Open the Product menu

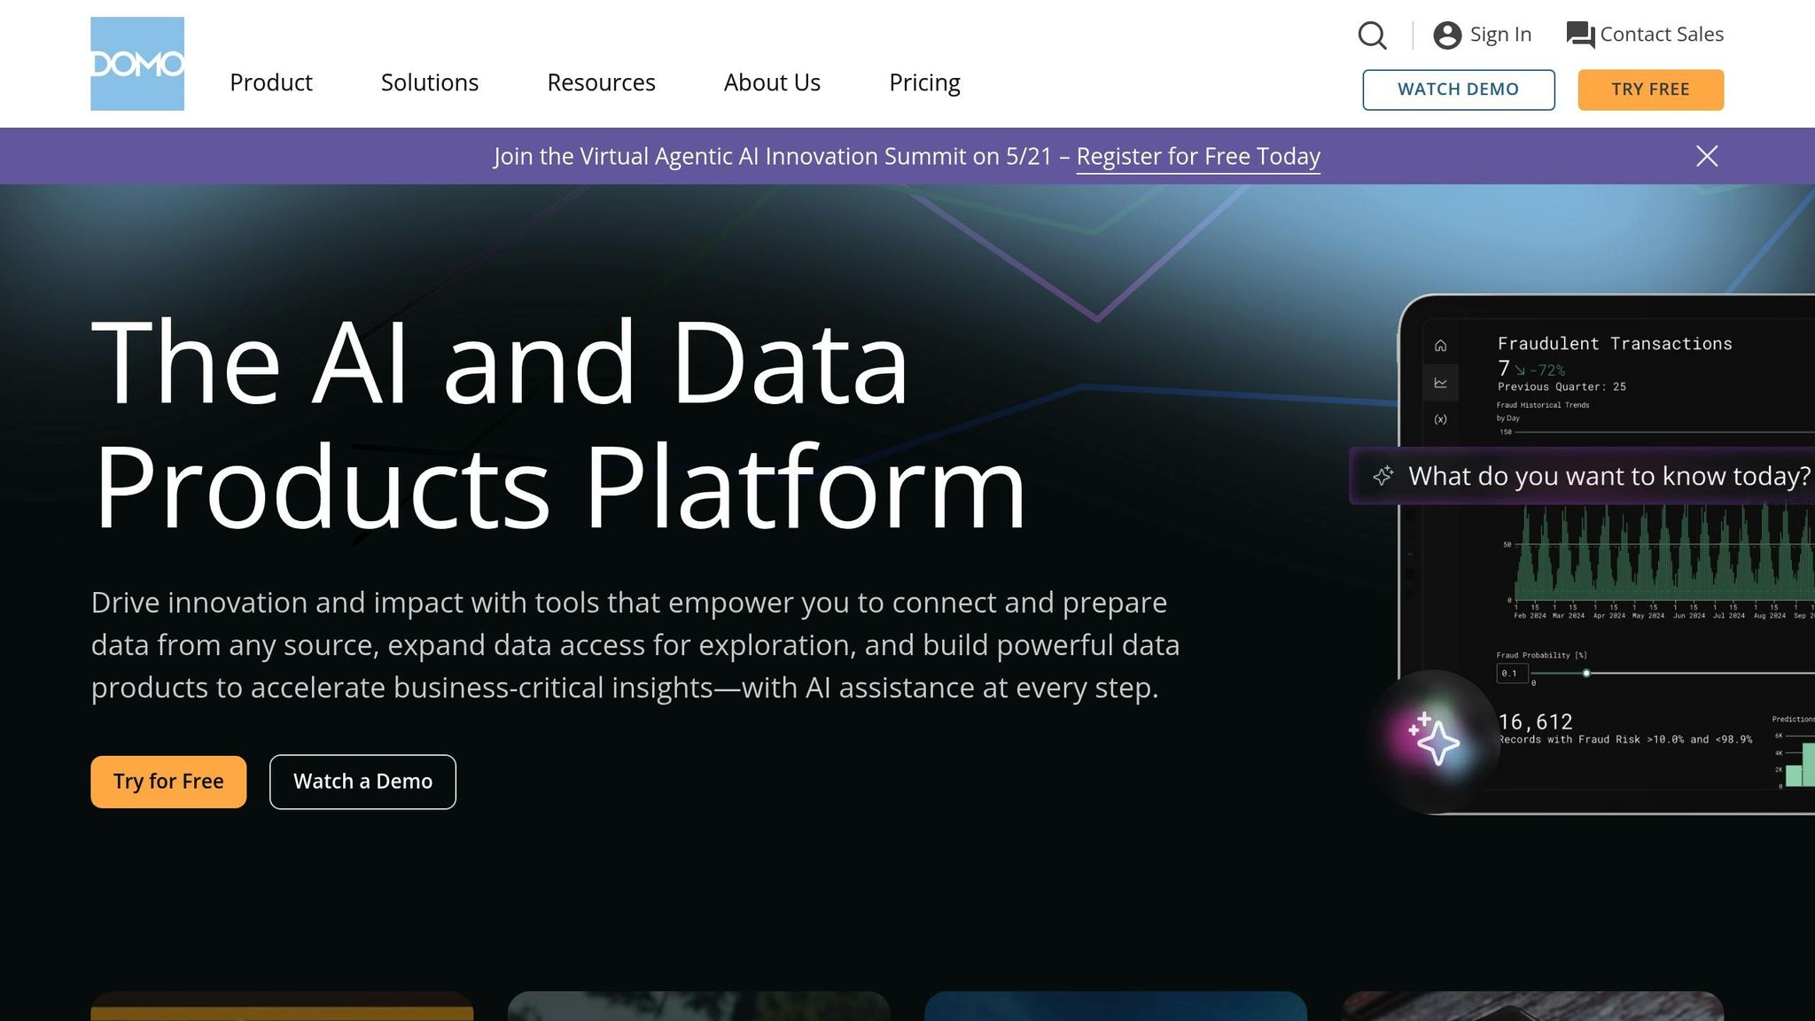tap(271, 82)
